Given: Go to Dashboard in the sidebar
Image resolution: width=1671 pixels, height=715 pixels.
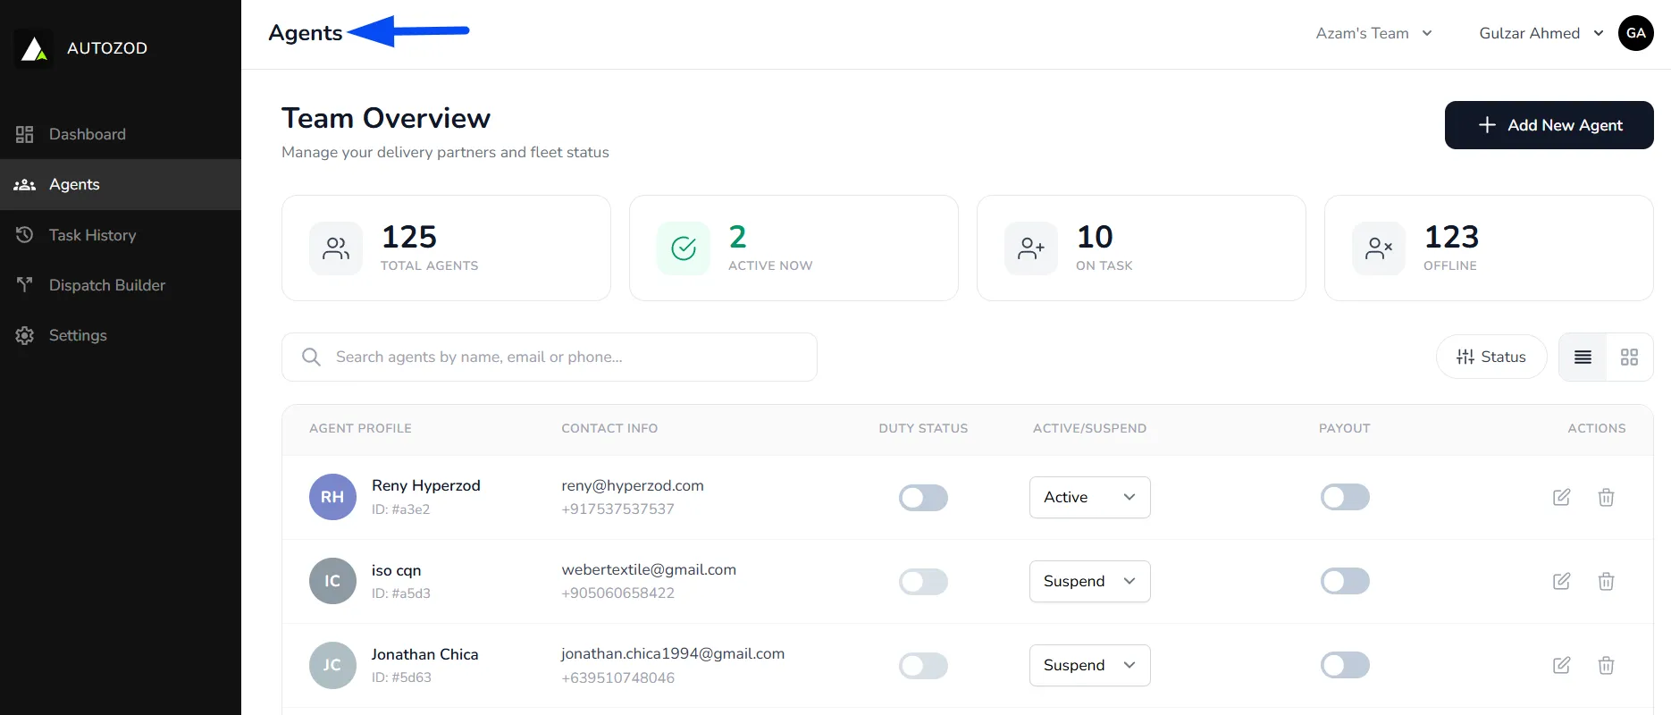Looking at the screenshot, I should tap(121, 134).
